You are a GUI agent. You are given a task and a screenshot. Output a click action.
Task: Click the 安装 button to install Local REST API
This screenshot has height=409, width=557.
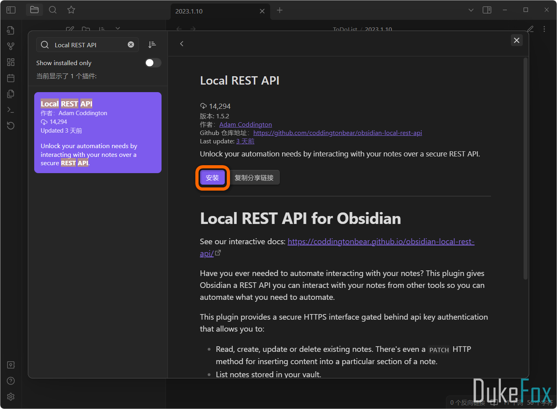(x=212, y=177)
